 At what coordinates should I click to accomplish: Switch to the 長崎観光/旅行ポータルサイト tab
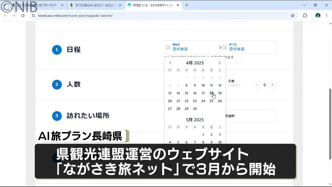pos(38,5)
